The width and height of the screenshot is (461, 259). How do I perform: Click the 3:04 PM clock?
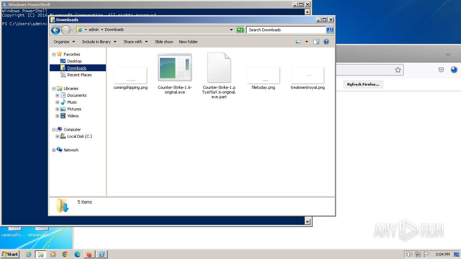(442, 254)
